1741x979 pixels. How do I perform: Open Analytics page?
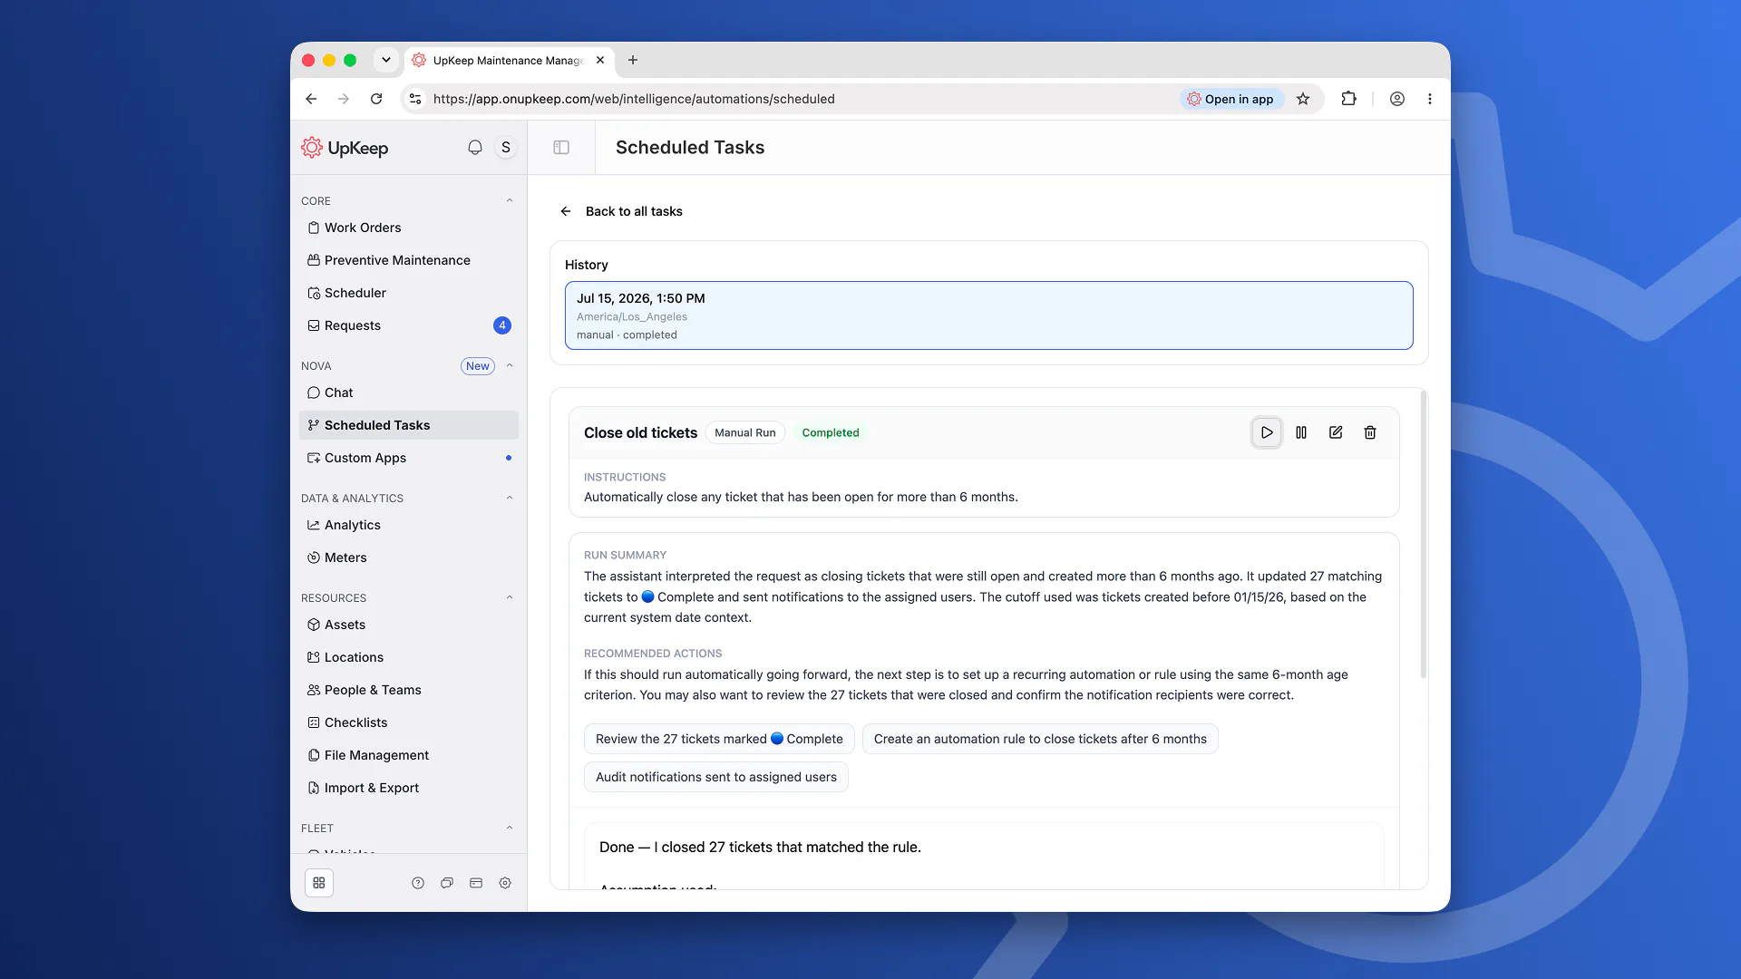[x=409, y=525]
